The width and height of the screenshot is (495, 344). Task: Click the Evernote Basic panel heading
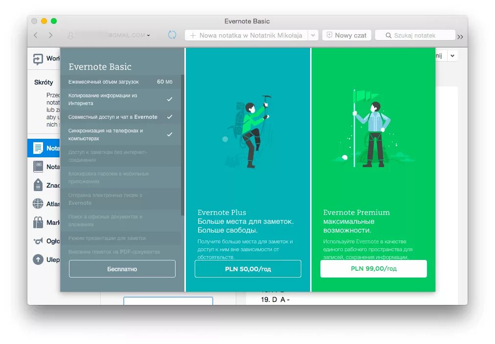tap(100, 67)
